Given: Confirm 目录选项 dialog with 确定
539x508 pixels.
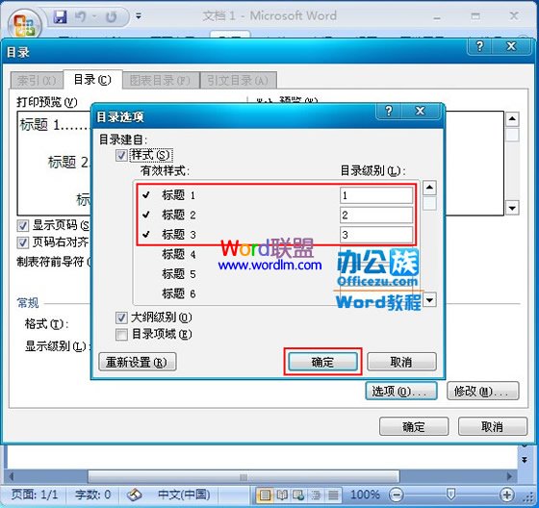Looking at the screenshot, I should 322,362.
